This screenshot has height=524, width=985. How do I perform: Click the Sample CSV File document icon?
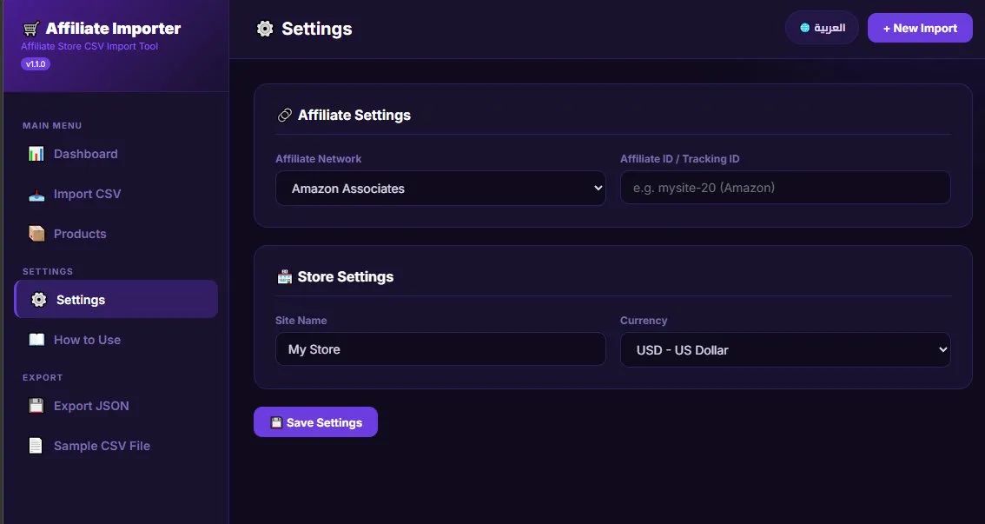(x=36, y=446)
